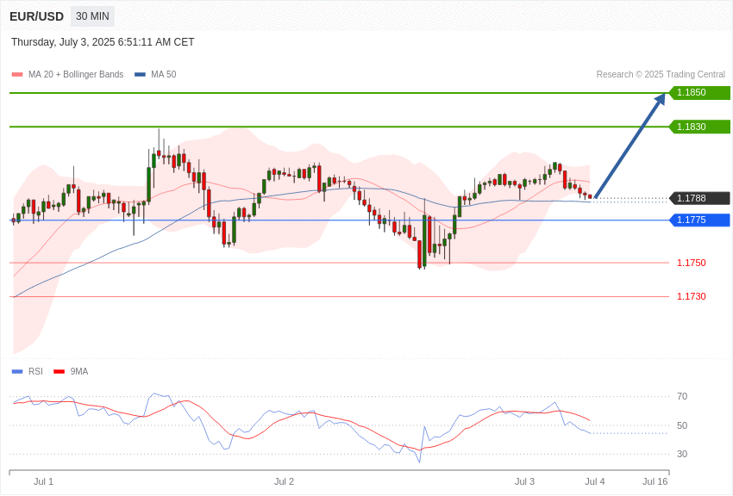Screen dimensions: 733x496
Task: Click the blue upward forecast arrow head
Action: [660, 99]
